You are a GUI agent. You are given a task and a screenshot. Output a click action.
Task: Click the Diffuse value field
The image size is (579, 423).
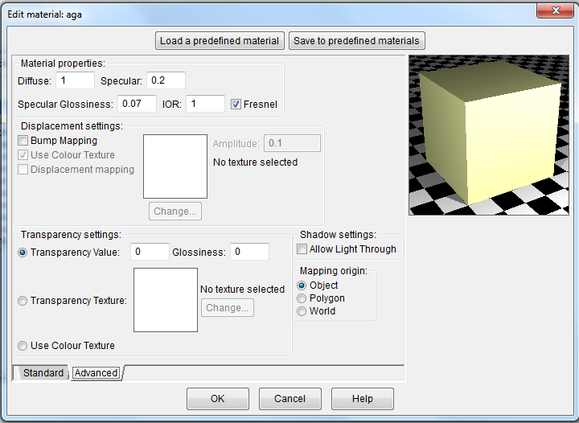(75, 80)
